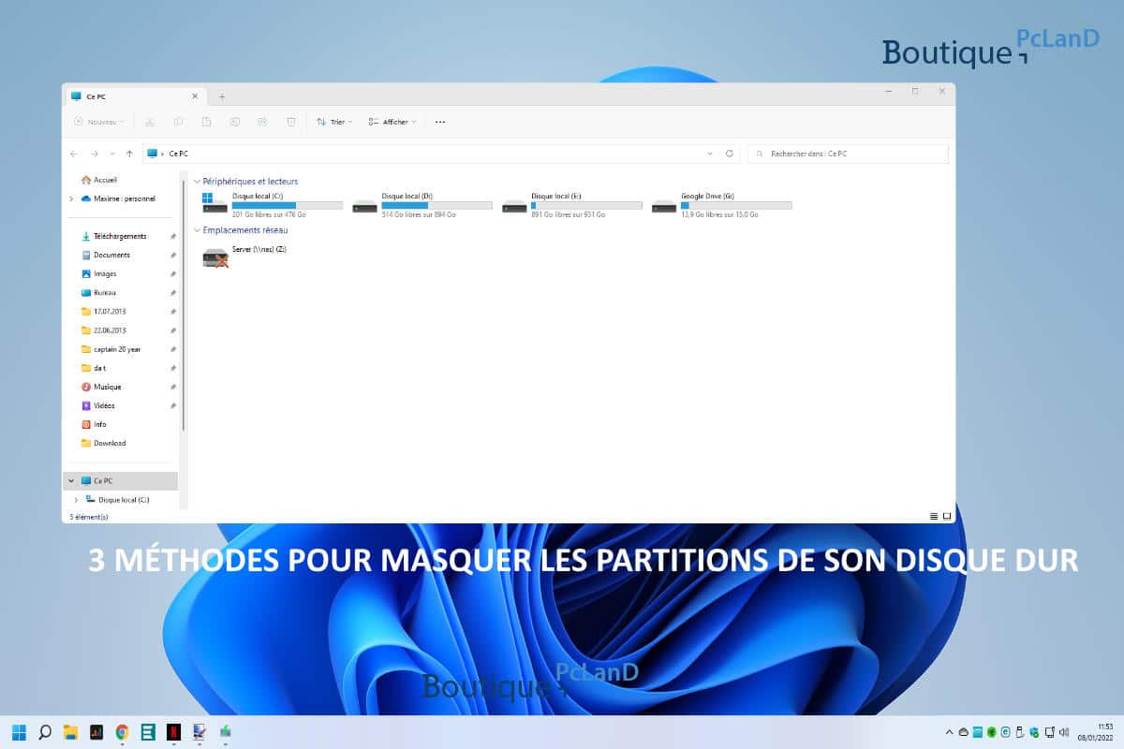Screen dimensions: 1124x749
Task: Open the Afficher view dropdown
Action: (392, 122)
